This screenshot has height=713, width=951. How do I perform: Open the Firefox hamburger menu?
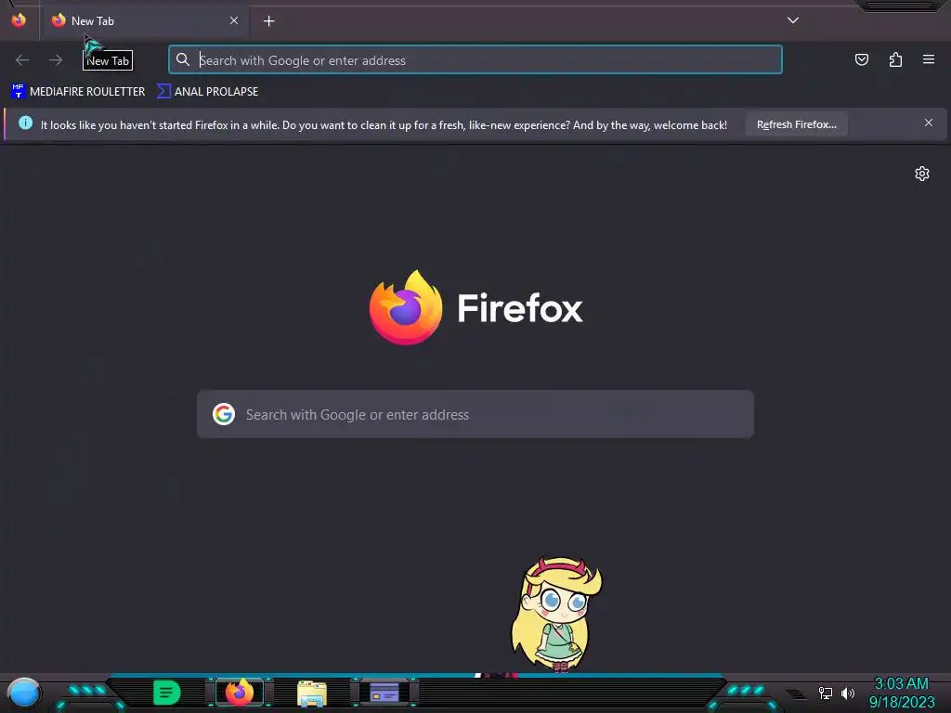pos(929,59)
